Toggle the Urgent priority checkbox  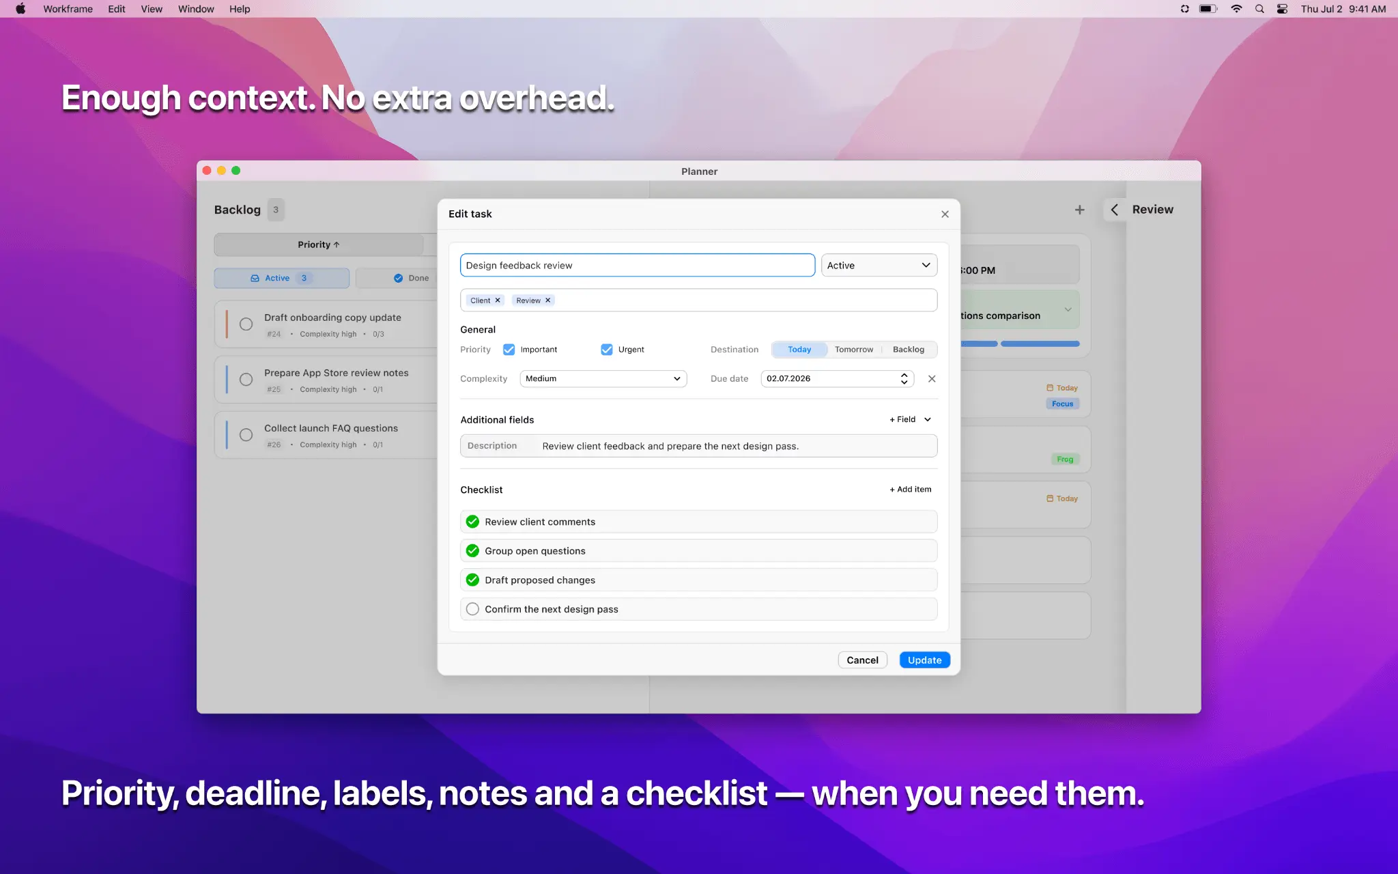(606, 350)
